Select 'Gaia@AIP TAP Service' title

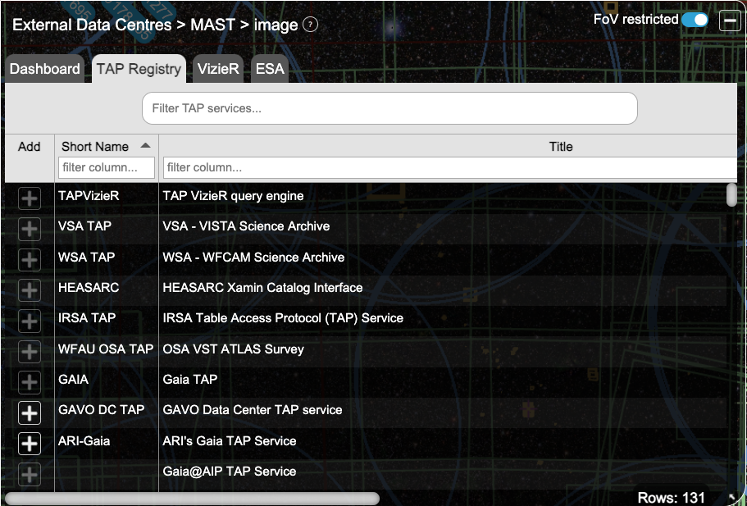(x=229, y=472)
